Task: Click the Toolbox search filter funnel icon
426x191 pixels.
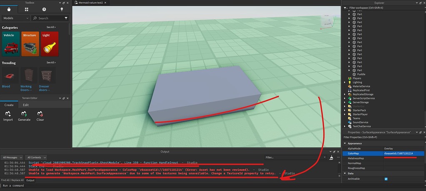Action: 66,18
